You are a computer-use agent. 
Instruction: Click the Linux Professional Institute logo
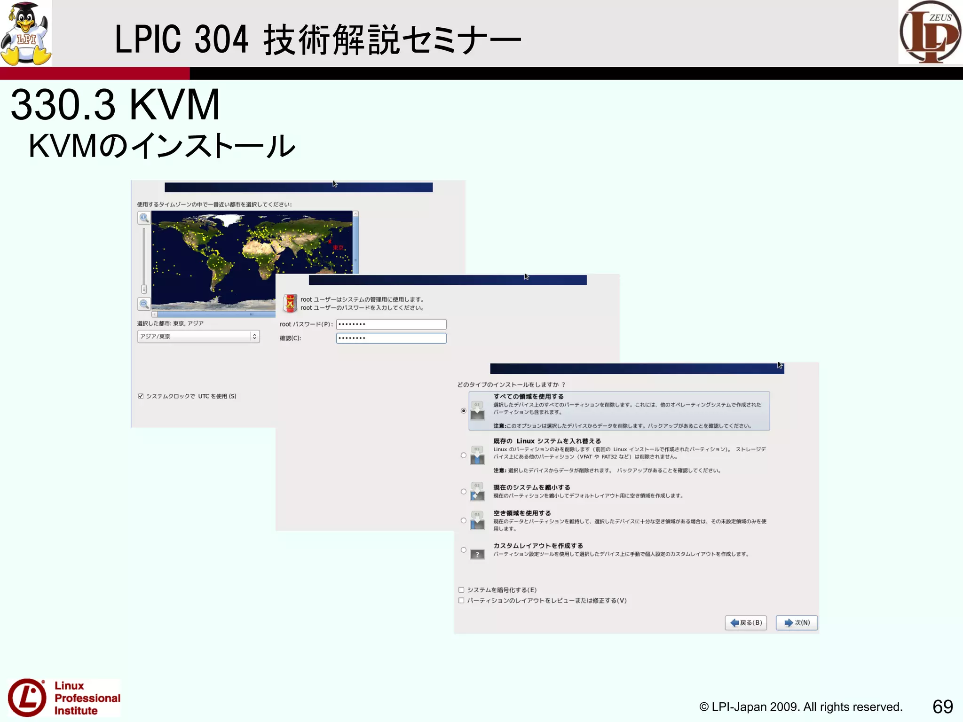click(64, 698)
